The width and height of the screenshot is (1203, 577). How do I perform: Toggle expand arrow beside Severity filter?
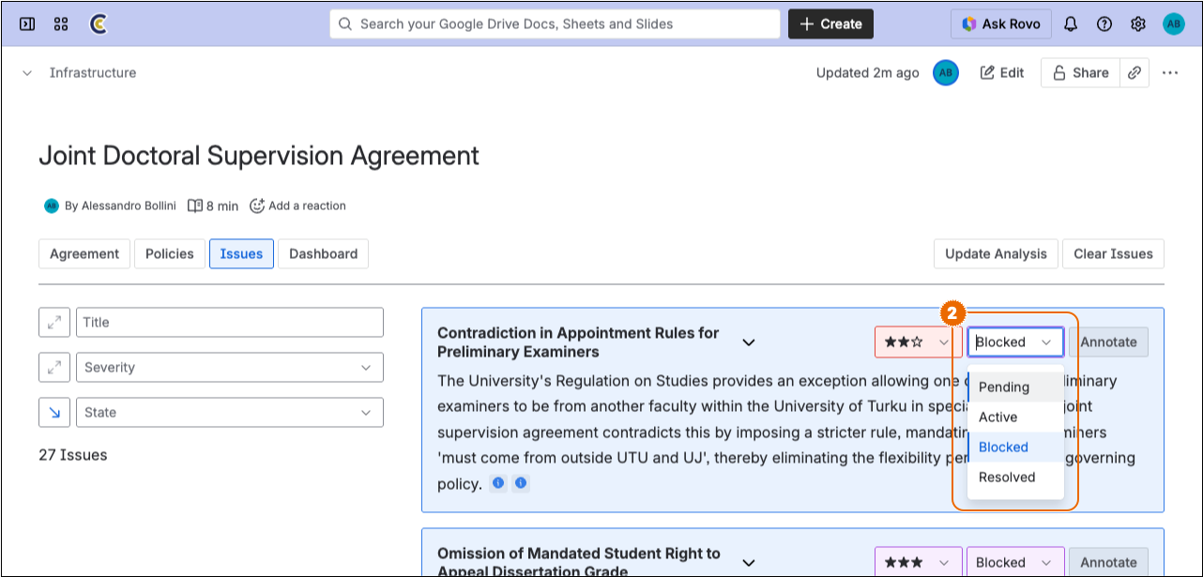point(54,367)
